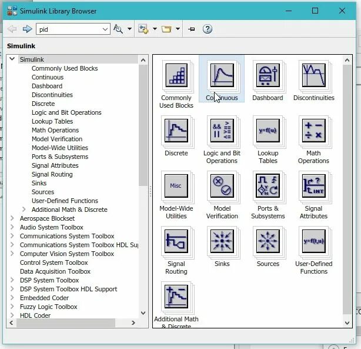Screen dimensions: 361x349
Task: Select Lookup Tables in the tree
Action: click(x=52, y=121)
